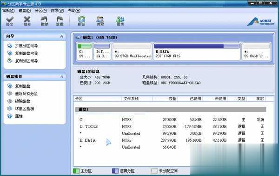Open 扩展分区向导 link
Screen dimensions: 279x176
[27, 46]
